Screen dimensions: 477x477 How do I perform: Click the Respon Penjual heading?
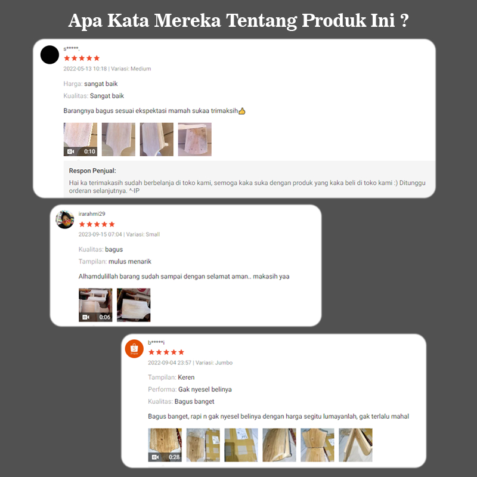click(x=92, y=171)
